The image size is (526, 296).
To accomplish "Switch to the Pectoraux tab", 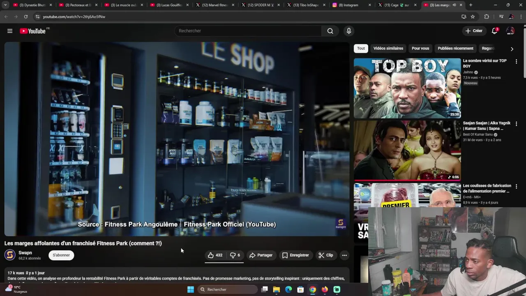I will 77,5.
